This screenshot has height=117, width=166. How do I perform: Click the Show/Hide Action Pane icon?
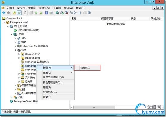pos(51,13)
